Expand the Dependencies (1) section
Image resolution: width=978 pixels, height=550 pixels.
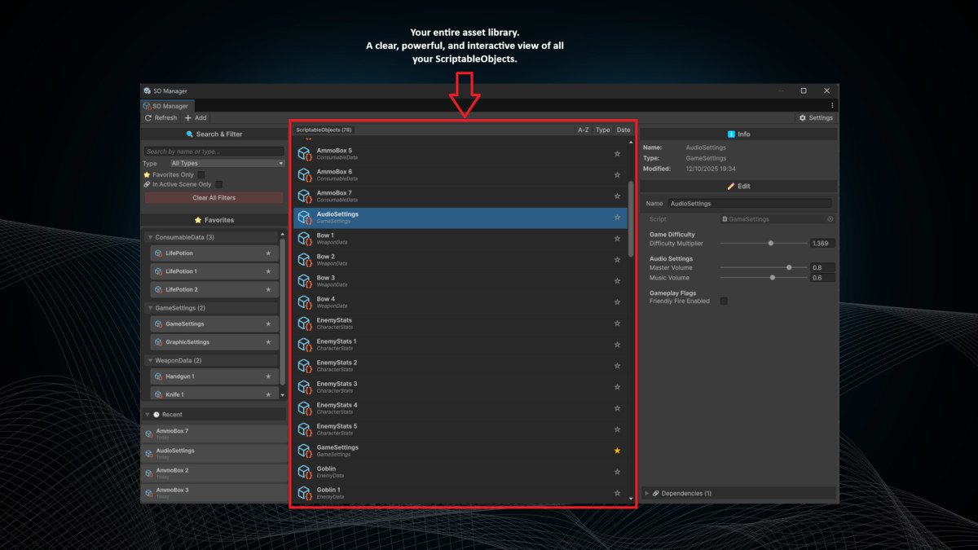click(x=648, y=492)
